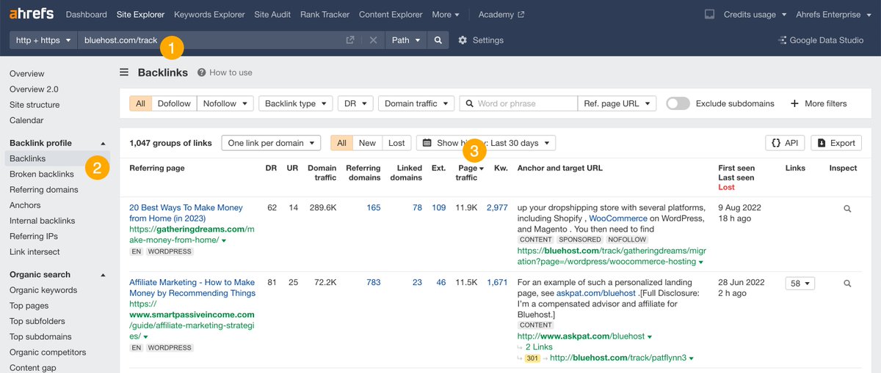Open One link per domain dropdown
The height and width of the screenshot is (373, 881).
(271, 143)
